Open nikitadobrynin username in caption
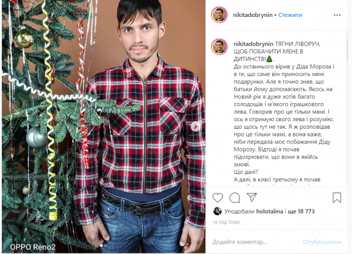Screen dimensions: 352x254 click(253, 44)
